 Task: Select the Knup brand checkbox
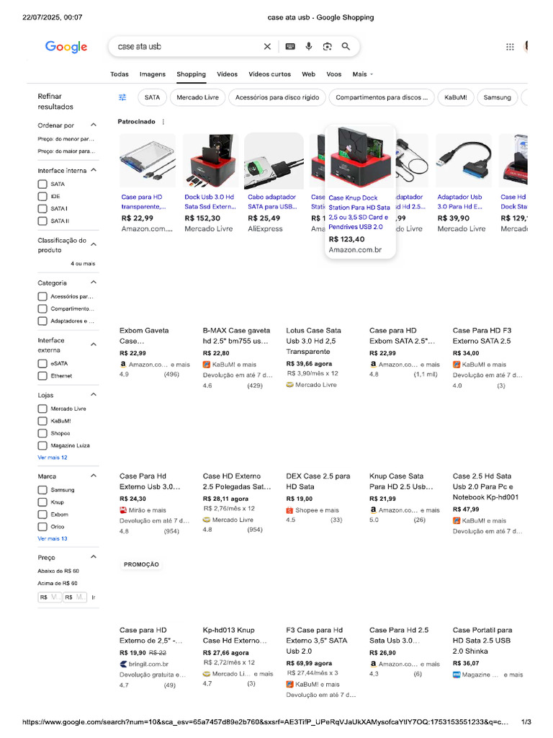[x=42, y=502]
